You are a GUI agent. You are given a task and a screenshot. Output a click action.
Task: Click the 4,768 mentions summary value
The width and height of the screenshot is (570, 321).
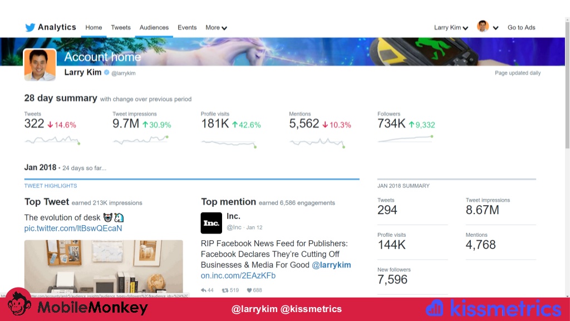pyautogui.click(x=480, y=245)
